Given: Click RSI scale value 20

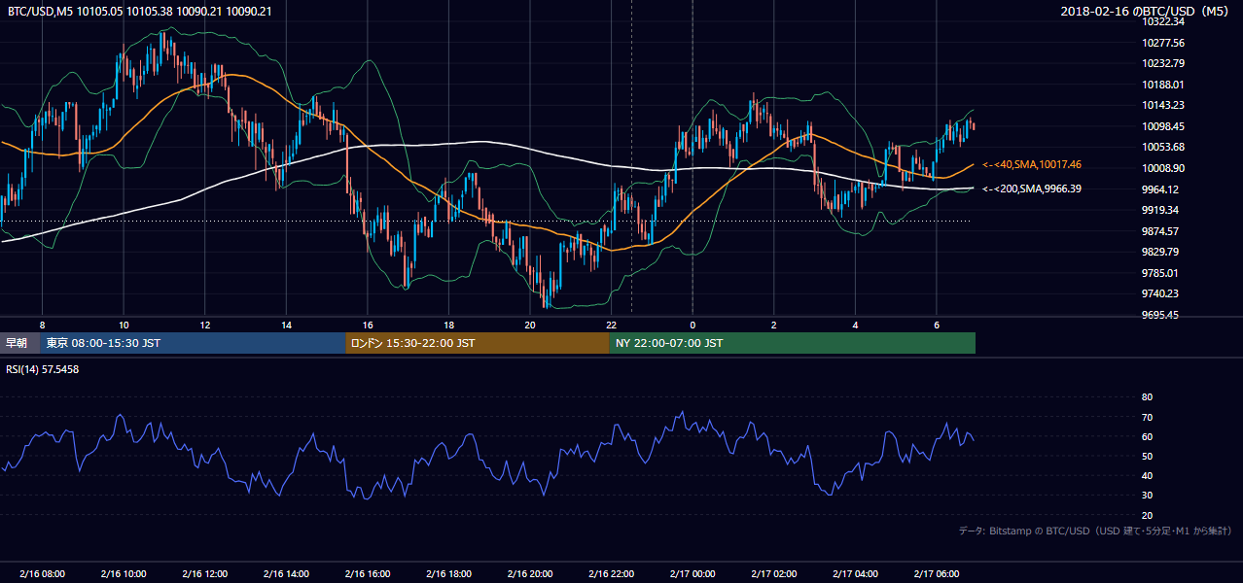Looking at the screenshot, I should click(x=1147, y=515).
